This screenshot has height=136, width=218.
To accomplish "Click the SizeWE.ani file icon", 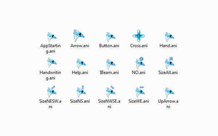I will [140, 92].
